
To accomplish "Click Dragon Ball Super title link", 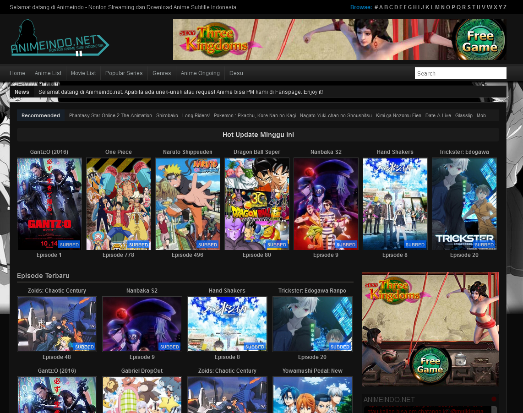I will [x=257, y=152].
